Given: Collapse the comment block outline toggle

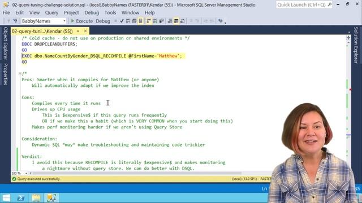Looking at the screenshot, I should pos(20,74).
